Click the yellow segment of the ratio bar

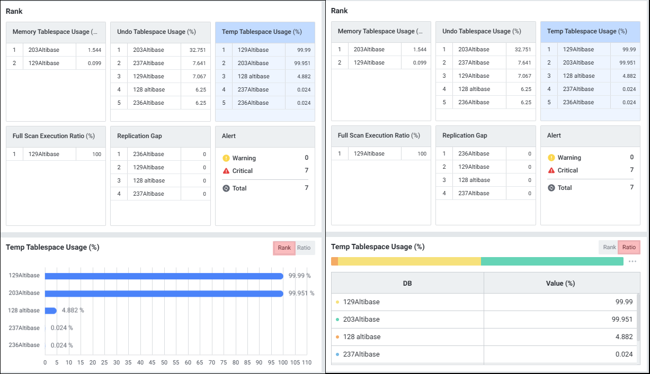click(x=409, y=261)
